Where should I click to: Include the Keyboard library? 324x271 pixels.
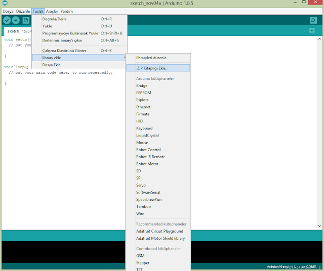tap(158, 128)
